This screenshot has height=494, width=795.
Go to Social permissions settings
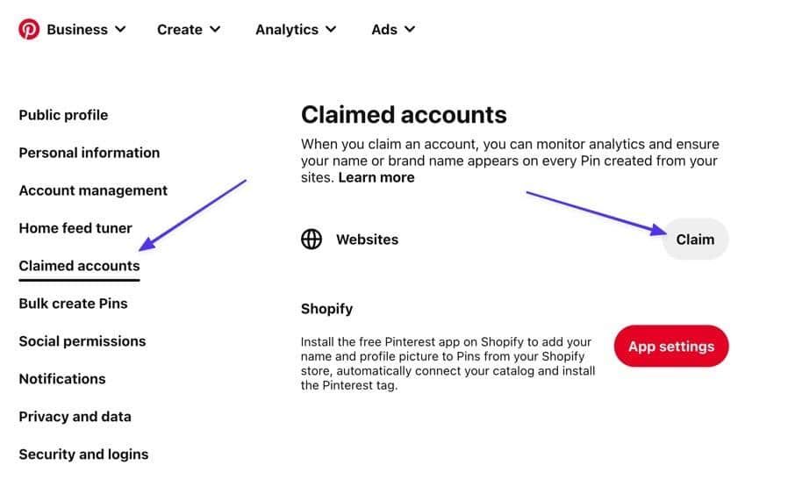[82, 341]
